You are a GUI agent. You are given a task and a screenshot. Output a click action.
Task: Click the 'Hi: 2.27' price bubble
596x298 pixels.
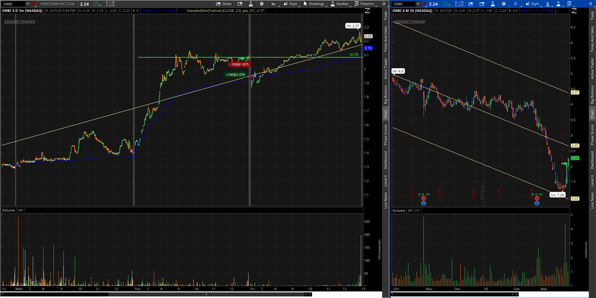tap(353, 26)
